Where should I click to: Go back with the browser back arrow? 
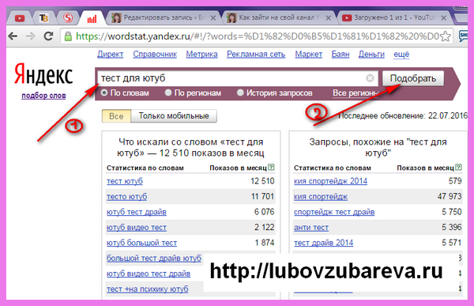point(13,36)
